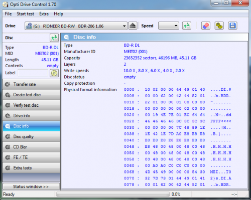The width and height of the screenshot is (251, 200).
Task: Click the Capacity value 23652352 sectors
Action: click(x=160, y=58)
